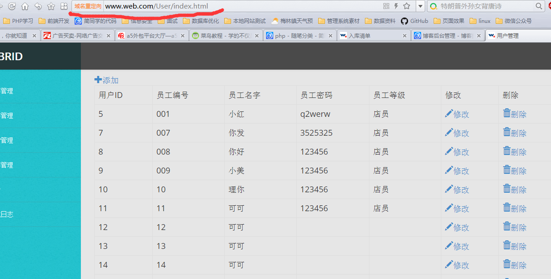Go to the browser home page icon
This screenshot has height=279, width=551.
click(x=25, y=6)
